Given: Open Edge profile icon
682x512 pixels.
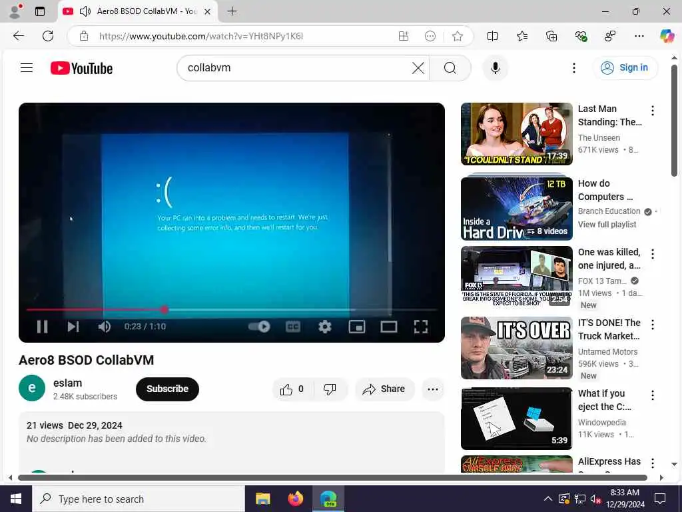Looking at the screenshot, I should click(x=16, y=11).
